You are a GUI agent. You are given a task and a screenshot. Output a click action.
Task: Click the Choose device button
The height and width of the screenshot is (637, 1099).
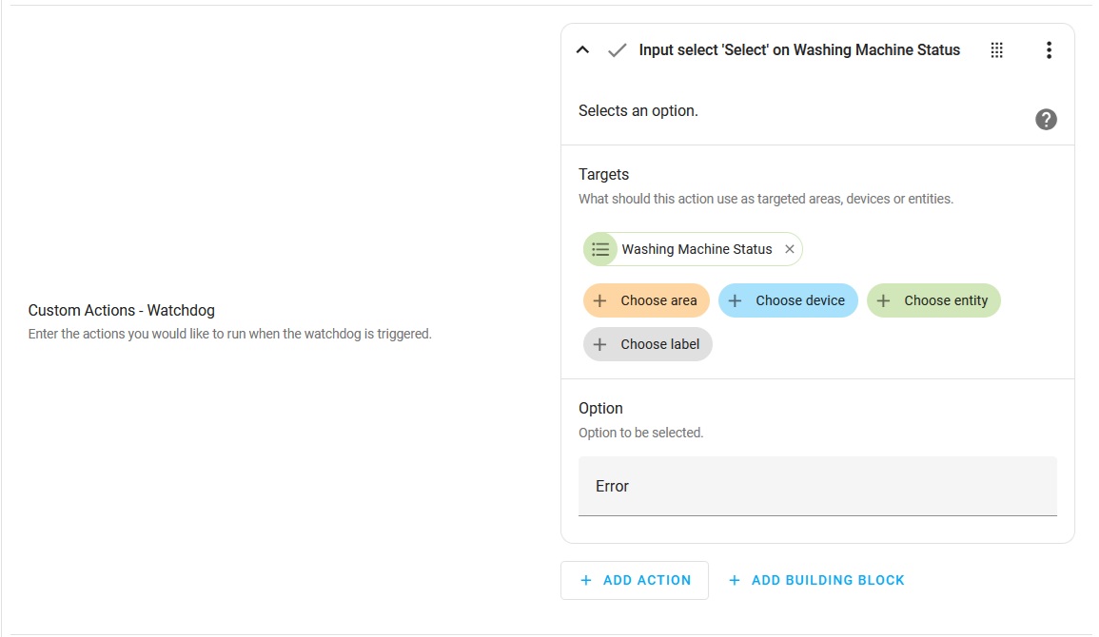tap(788, 300)
